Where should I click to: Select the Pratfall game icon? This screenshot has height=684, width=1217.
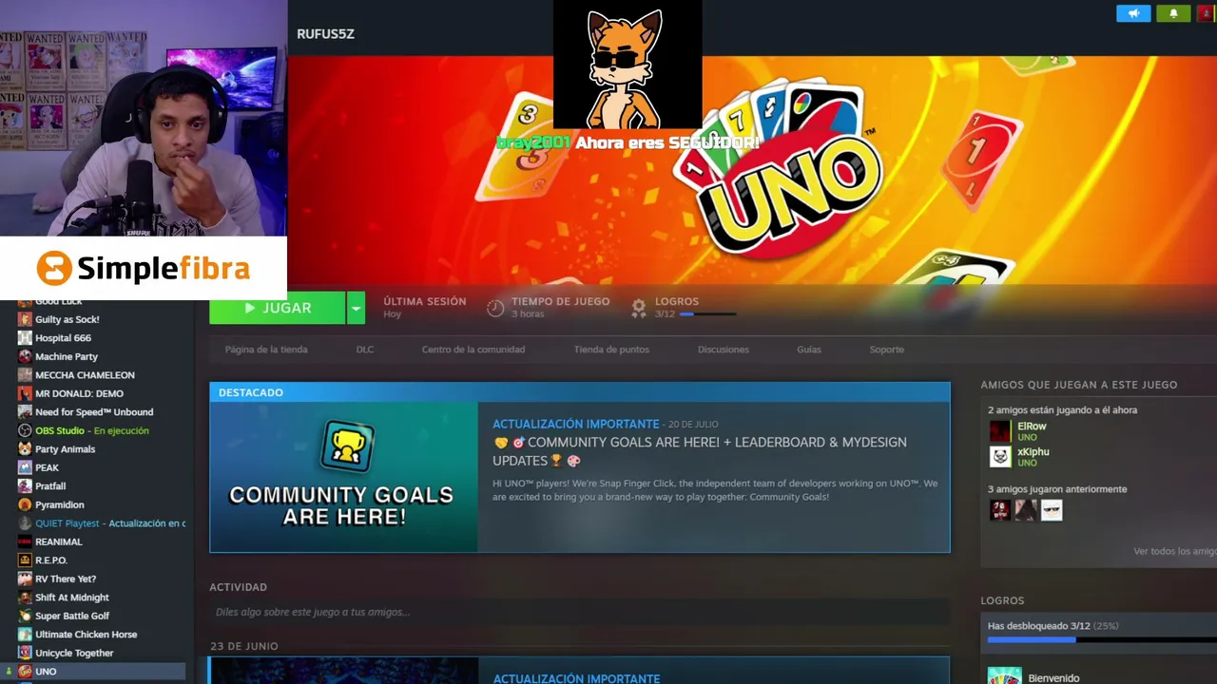pos(25,486)
